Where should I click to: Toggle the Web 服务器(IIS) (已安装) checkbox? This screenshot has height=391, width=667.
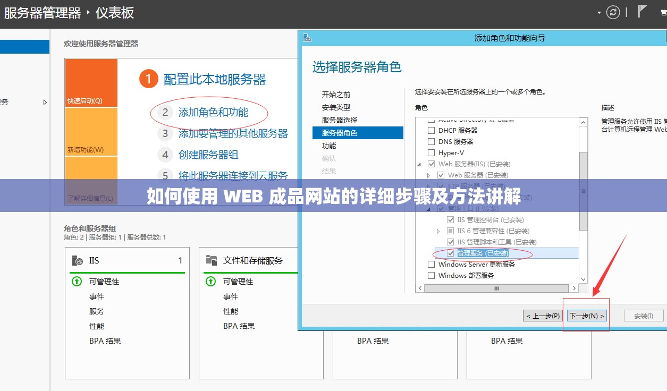[432, 164]
